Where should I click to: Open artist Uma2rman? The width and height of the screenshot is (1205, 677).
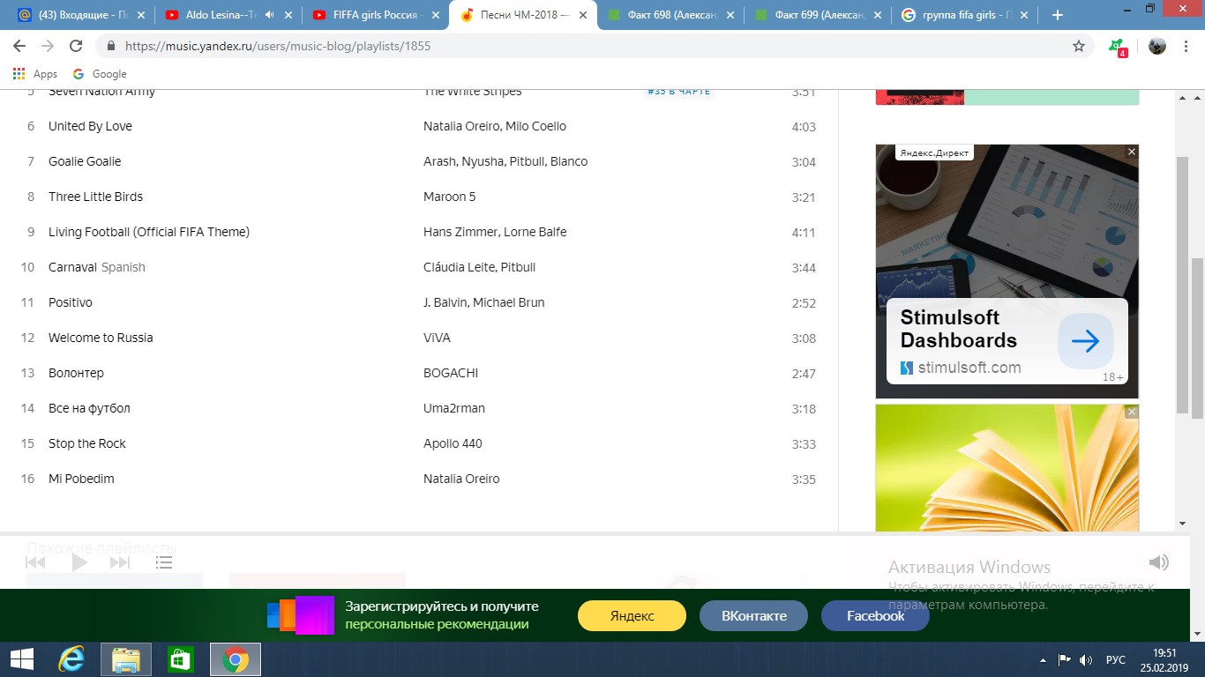(454, 408)
